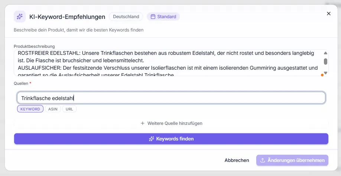
Task: Select the ASIN source type
Action: [x=53, y=109]
